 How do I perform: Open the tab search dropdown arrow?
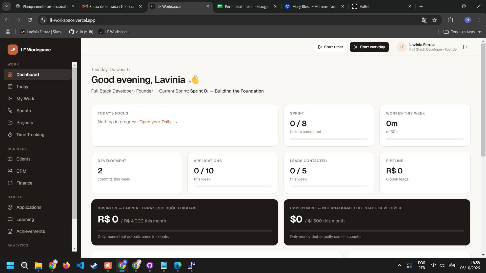pos(6,6)
